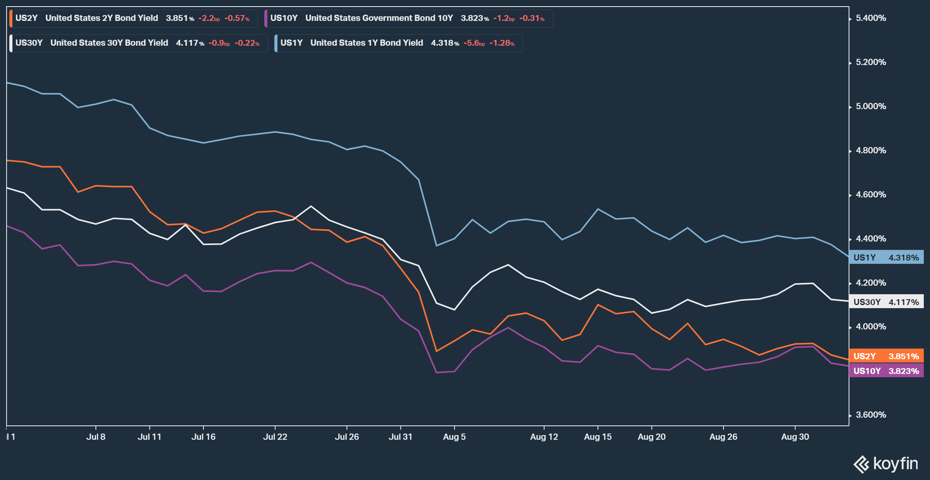The height and width of the screenshot is (480, 930).
Task: Click the Aug 5 date marker
Action: (x=454, y=437)
